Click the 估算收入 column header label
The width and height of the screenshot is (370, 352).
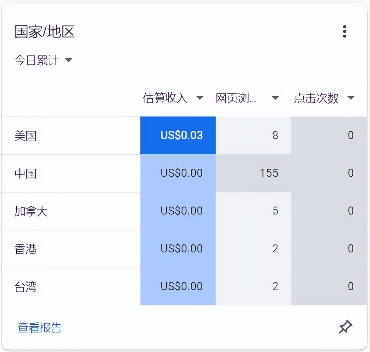pyautogui.click(x=165, y=98)
